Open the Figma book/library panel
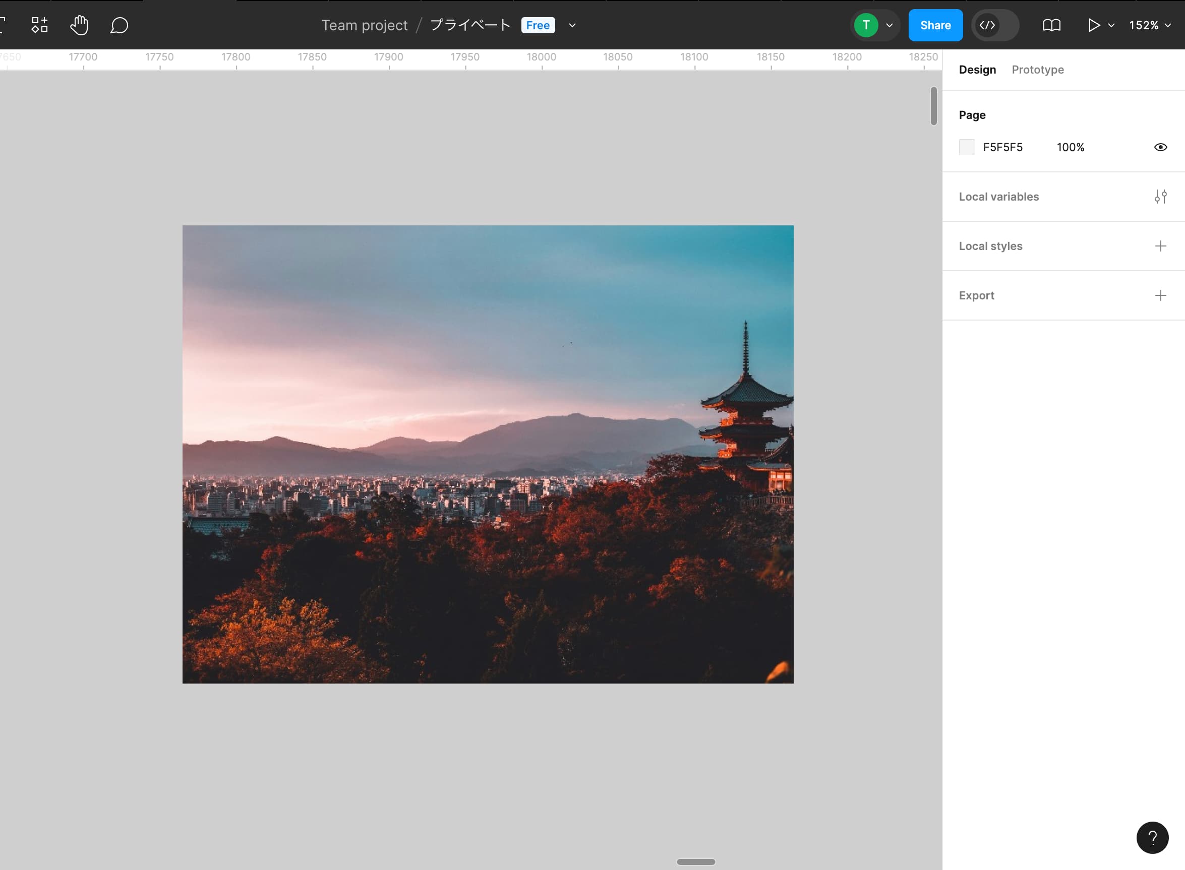Viewport: 1185px width, 870px height. pos(1051,25)
